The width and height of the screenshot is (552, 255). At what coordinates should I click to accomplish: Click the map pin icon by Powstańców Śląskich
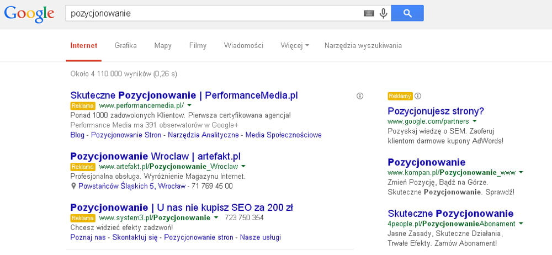point(73,186)
